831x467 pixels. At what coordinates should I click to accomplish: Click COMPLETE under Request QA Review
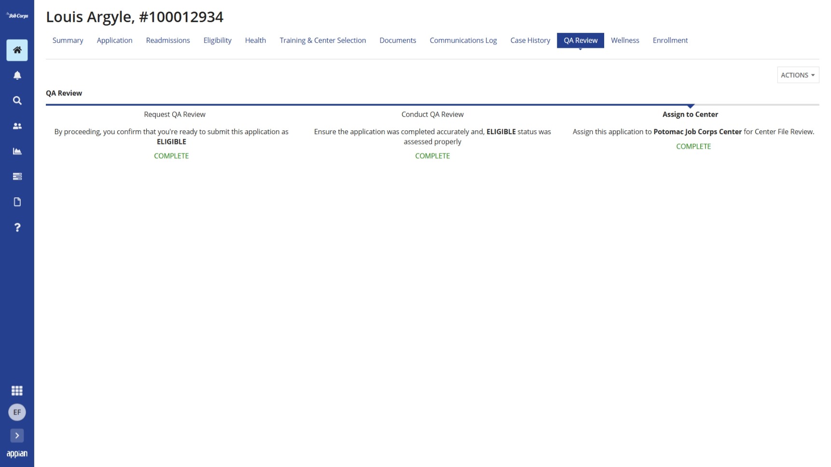pos(171,156)
